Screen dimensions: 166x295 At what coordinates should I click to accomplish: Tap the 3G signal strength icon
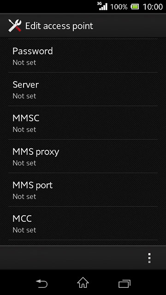coord(102,6)
